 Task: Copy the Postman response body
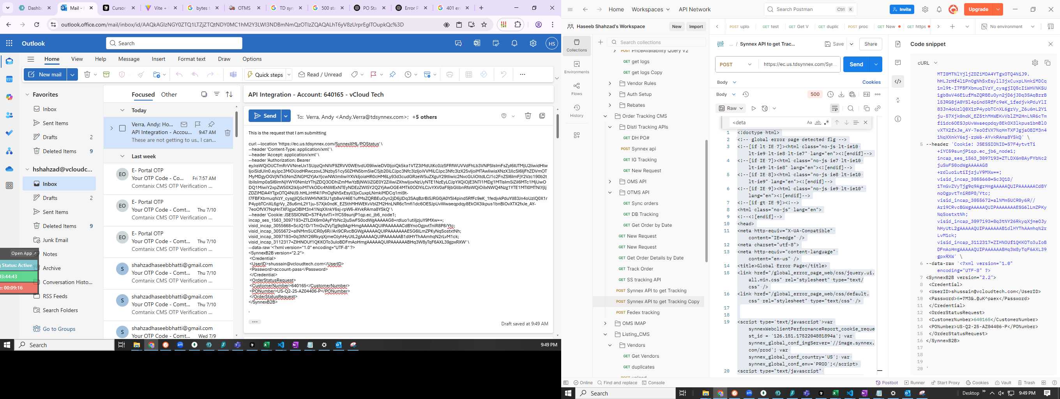(867, 108)
